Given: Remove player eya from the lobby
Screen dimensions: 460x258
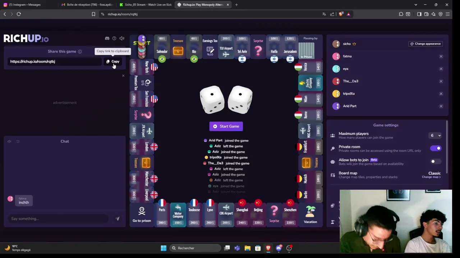Looking at the screenshot, I should (x=441, y=69).
